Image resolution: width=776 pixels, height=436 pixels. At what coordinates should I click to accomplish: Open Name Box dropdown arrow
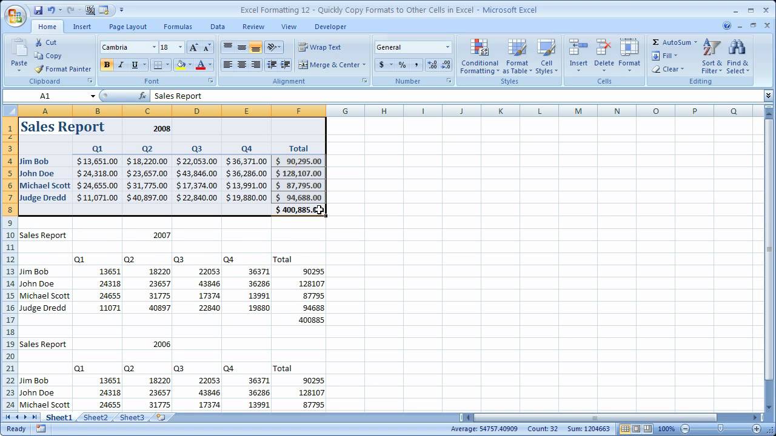point(93,96)
